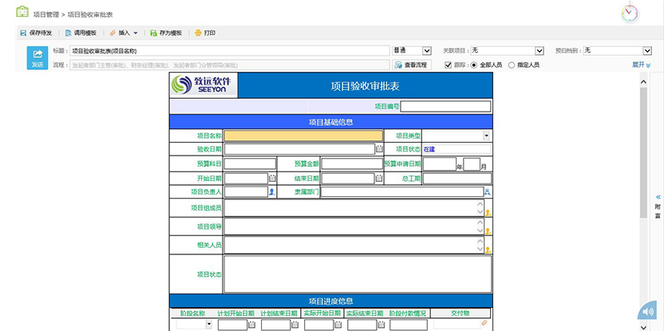
Task: Toggle the 跟踪 checkbox
Action: (x=449, y=65)
